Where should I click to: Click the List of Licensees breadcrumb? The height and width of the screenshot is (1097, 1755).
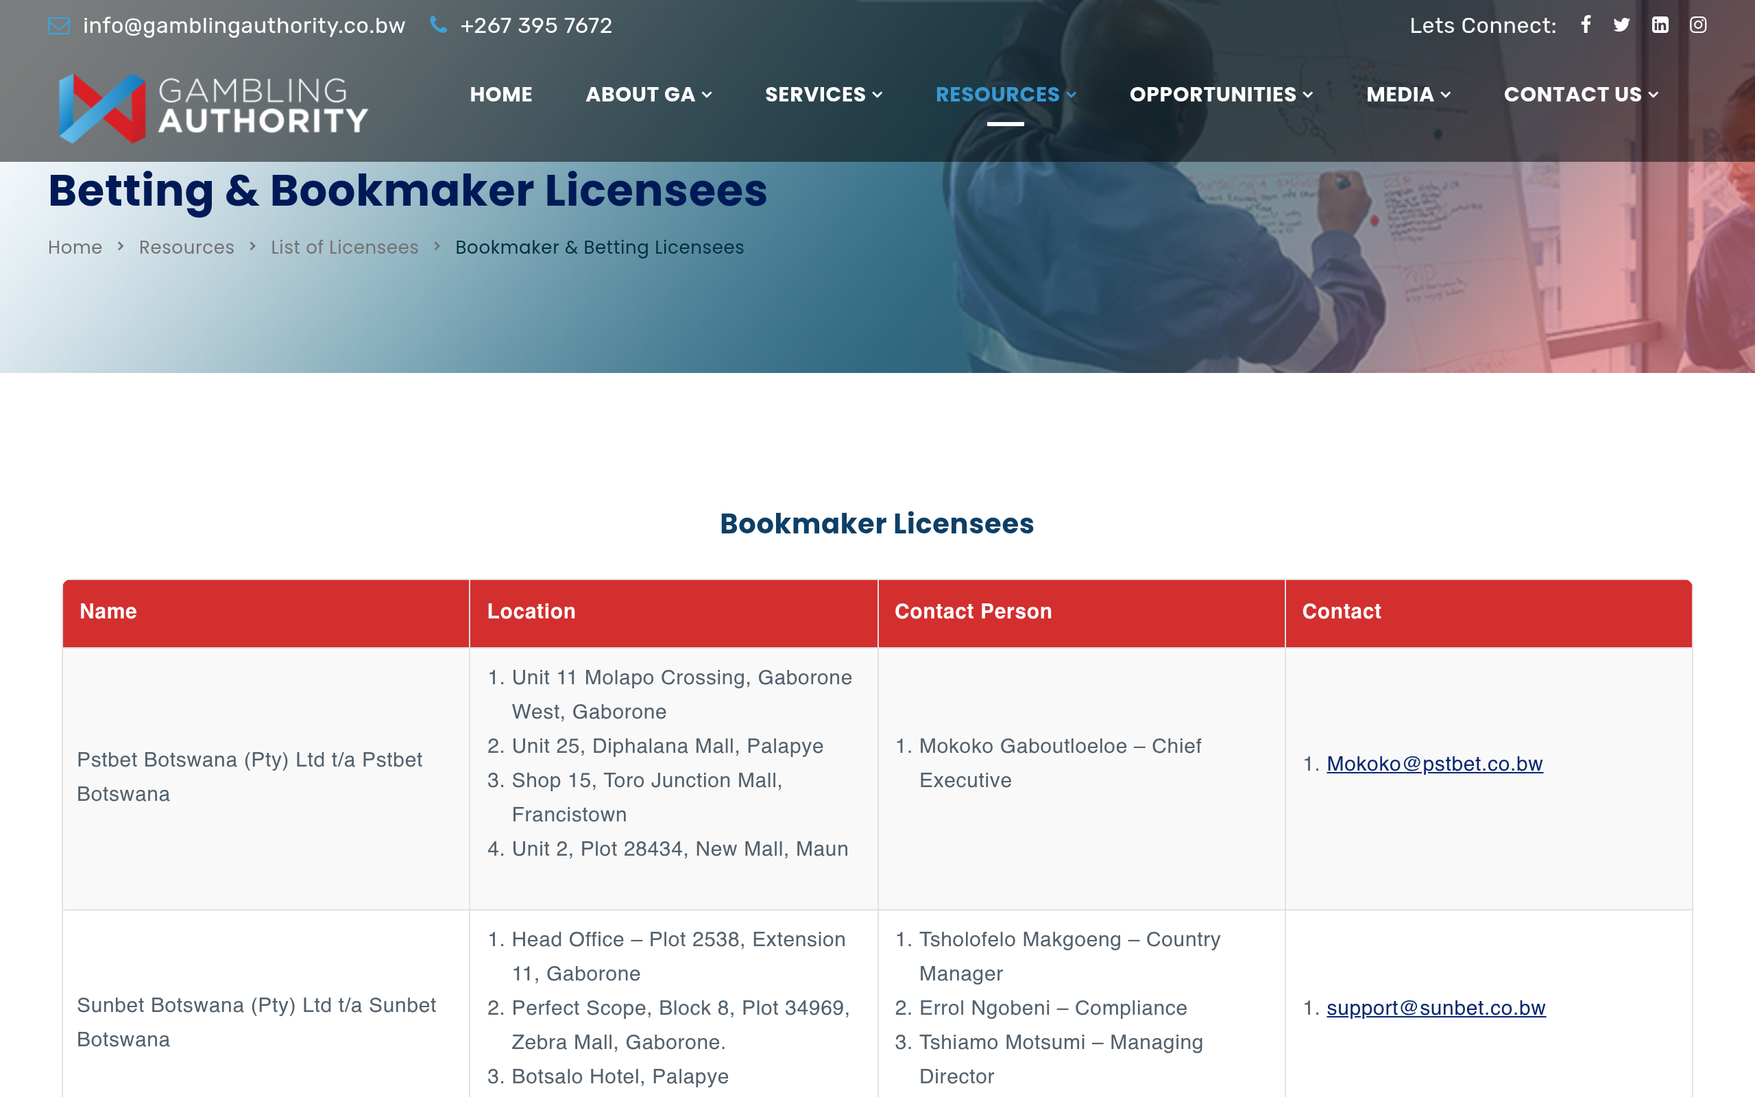pos(344,248)
